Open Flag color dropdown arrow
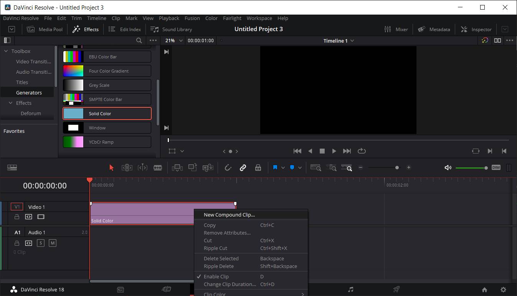The width and height of the screenshot is (517, 296). [283, 168]
